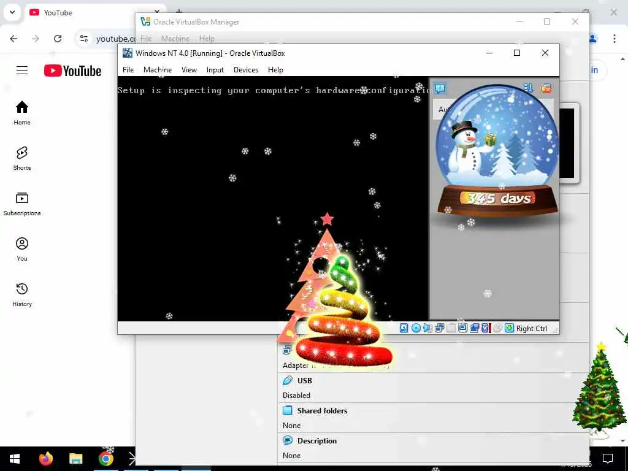The height and width of the screenshot is (471, 628).
Task: Click the Description speech bubble icon
Action: coord(288,440)
